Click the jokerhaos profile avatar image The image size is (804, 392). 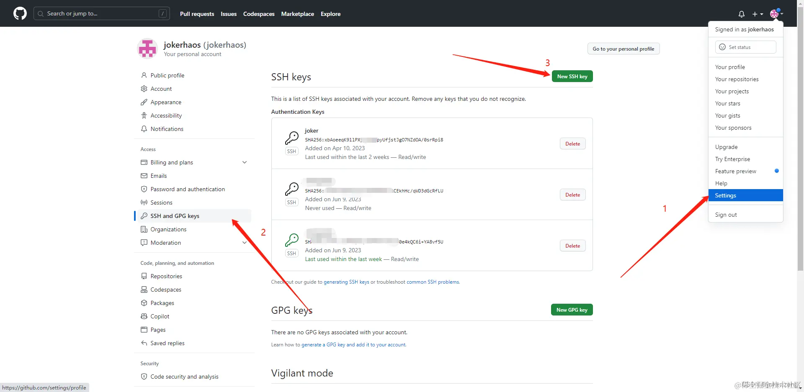point(147,49)
